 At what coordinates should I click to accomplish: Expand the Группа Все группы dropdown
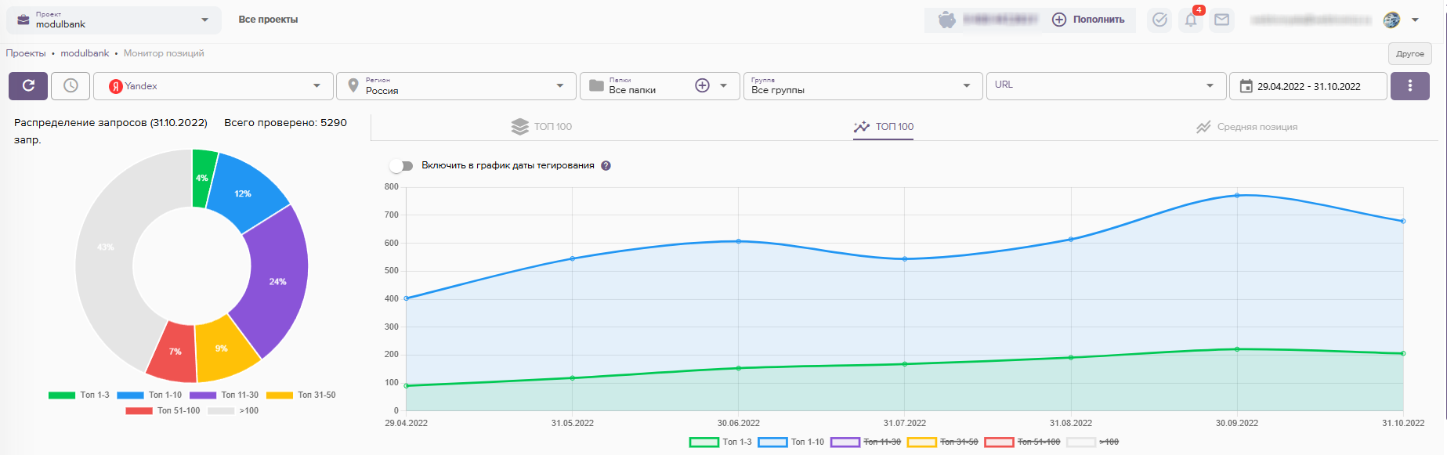click(x=862, y=86)
